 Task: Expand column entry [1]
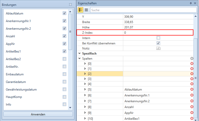click(85, 68)
